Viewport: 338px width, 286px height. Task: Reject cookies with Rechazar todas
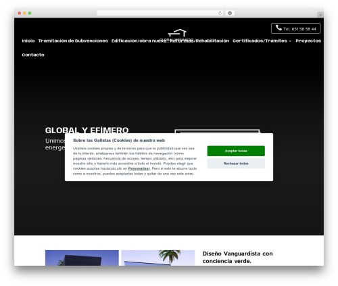point(236,164)
